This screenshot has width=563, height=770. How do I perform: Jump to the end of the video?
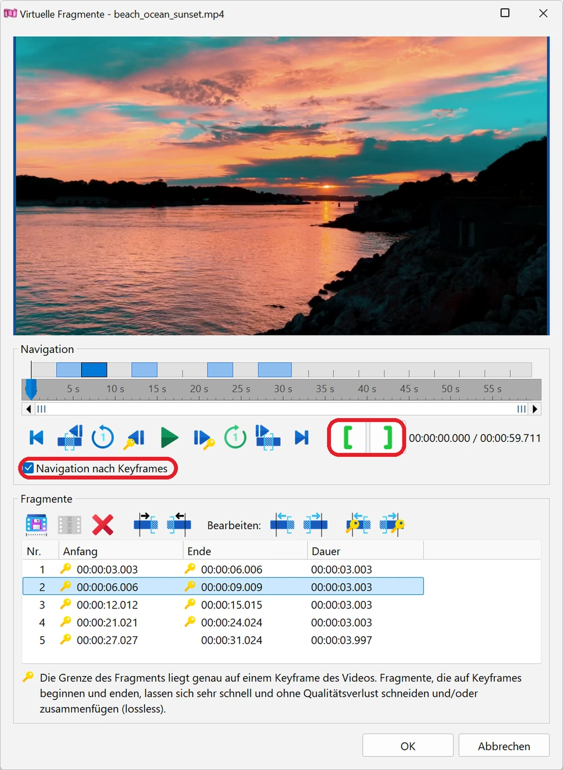tap(302, 437)
